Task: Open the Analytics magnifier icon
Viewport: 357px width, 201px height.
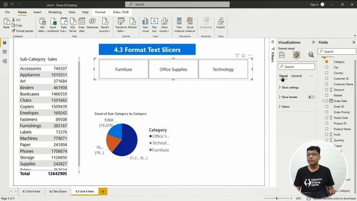Action: pyautogui.click(x=311, y=55)
